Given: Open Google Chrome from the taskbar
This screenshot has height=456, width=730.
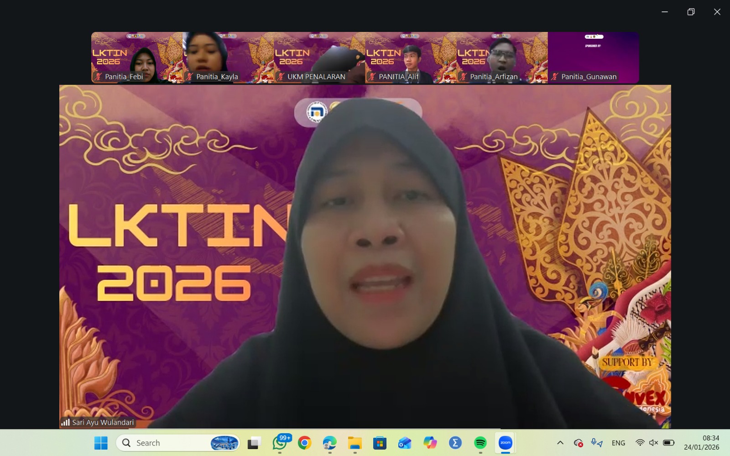Looking at the screenshot, I should click(x=304, y=443).
